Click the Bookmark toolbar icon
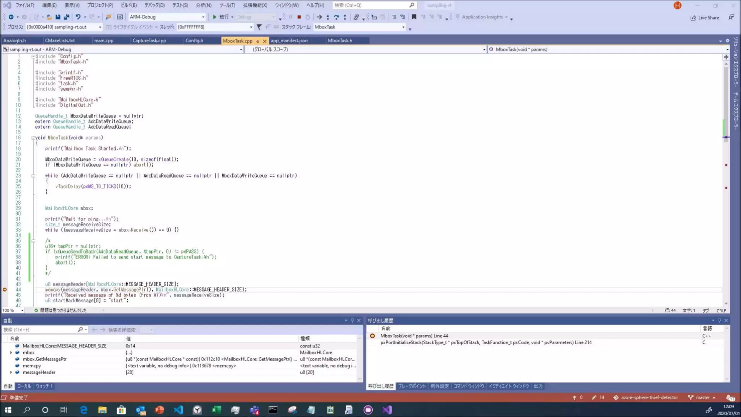This screenshot has width=741, height=417. point(414,17)
